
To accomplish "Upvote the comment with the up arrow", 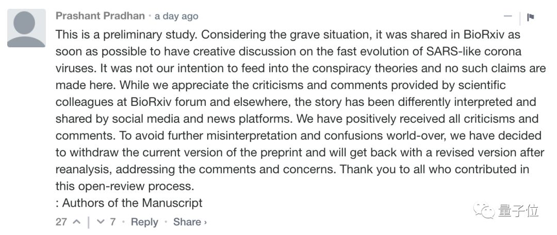I will click(x=77, y=222).
